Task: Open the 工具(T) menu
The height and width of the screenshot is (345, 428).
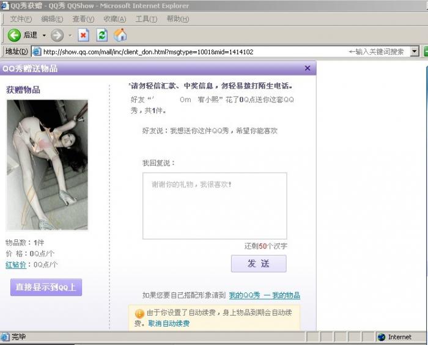Action: (146, 19)
